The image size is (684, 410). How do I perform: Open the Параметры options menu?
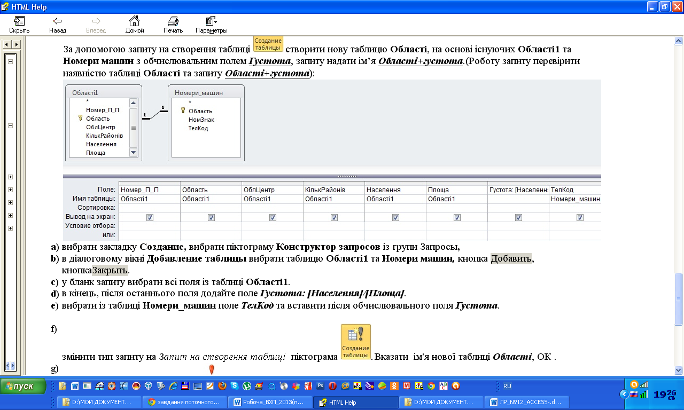coord(212,25)
